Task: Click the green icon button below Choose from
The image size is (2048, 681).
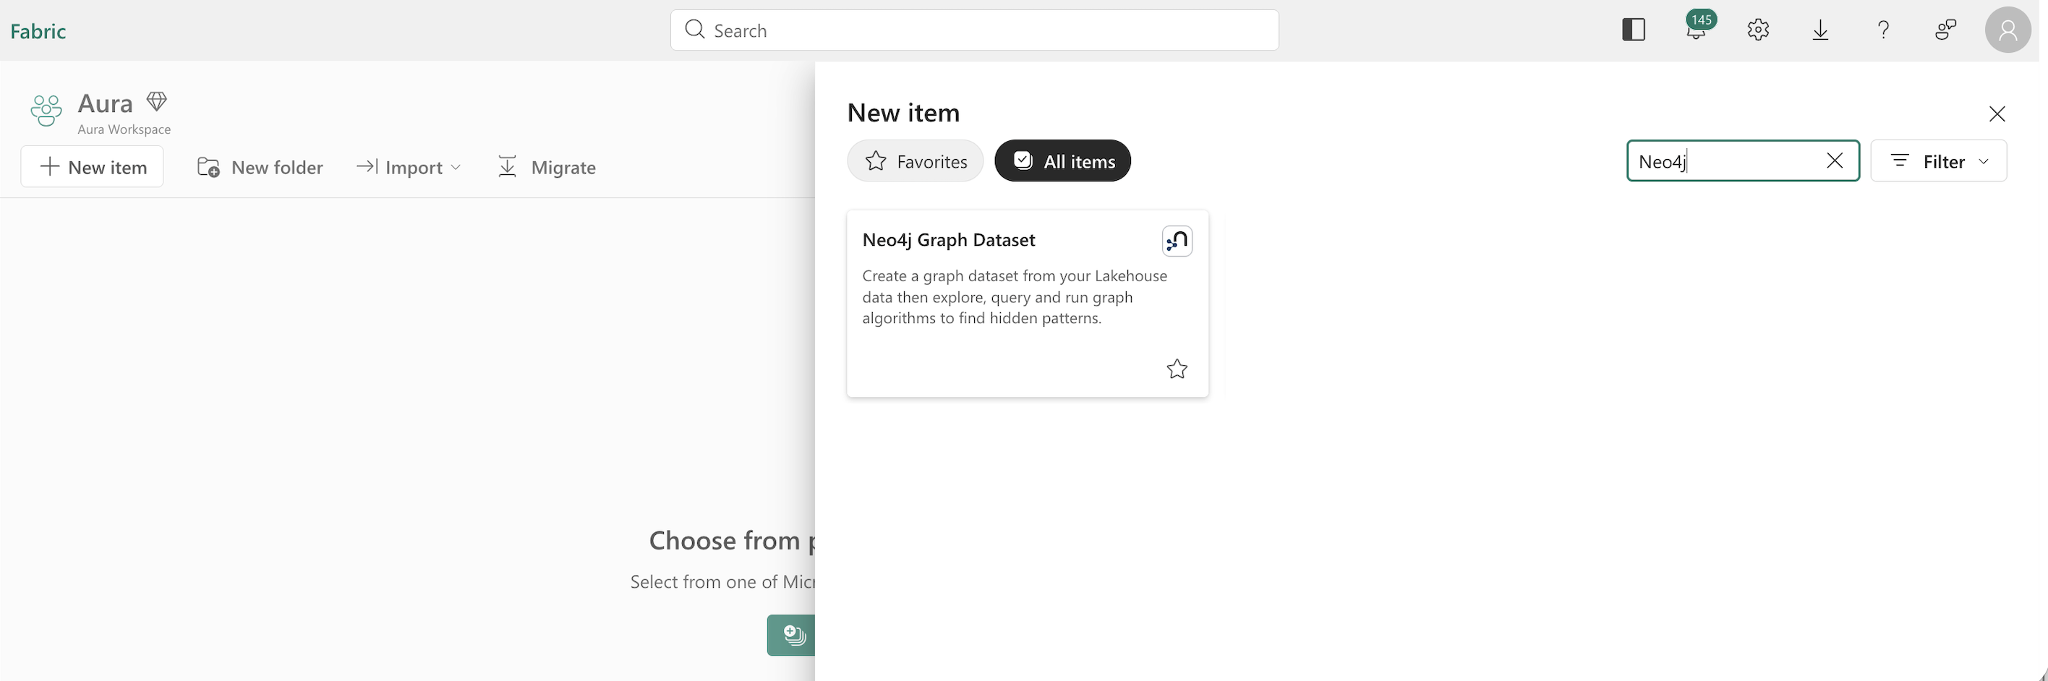Action: tap(792, 635)
